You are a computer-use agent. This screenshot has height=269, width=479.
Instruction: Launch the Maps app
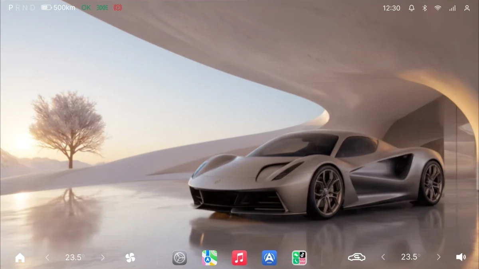tap(210, 258)
